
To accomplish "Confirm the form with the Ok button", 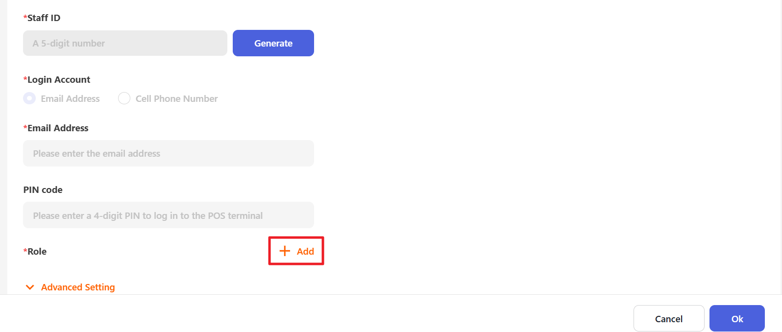I will (737, 319).
